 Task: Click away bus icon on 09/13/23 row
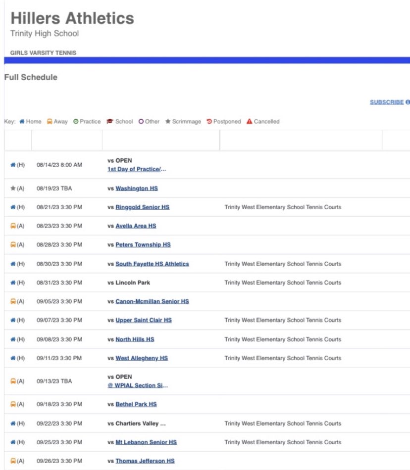coord(13,381)
